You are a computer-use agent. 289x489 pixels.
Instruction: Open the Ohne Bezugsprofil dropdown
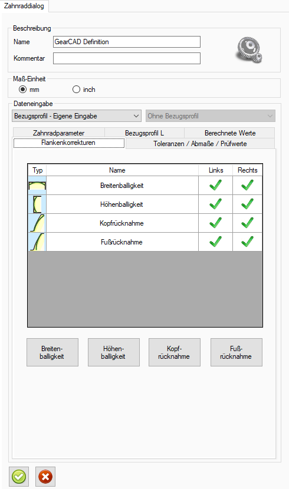point(211,116)
